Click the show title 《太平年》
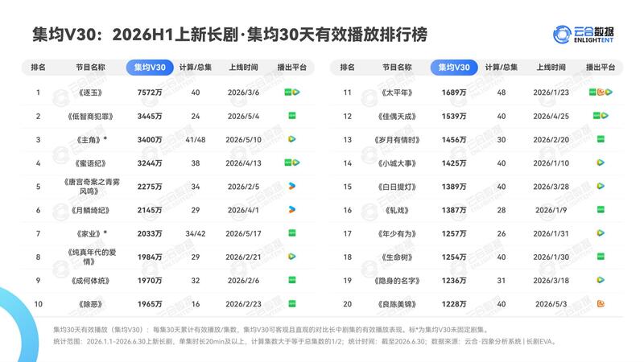644x362 pixels. pyautogui.click(x=397, y=93)
